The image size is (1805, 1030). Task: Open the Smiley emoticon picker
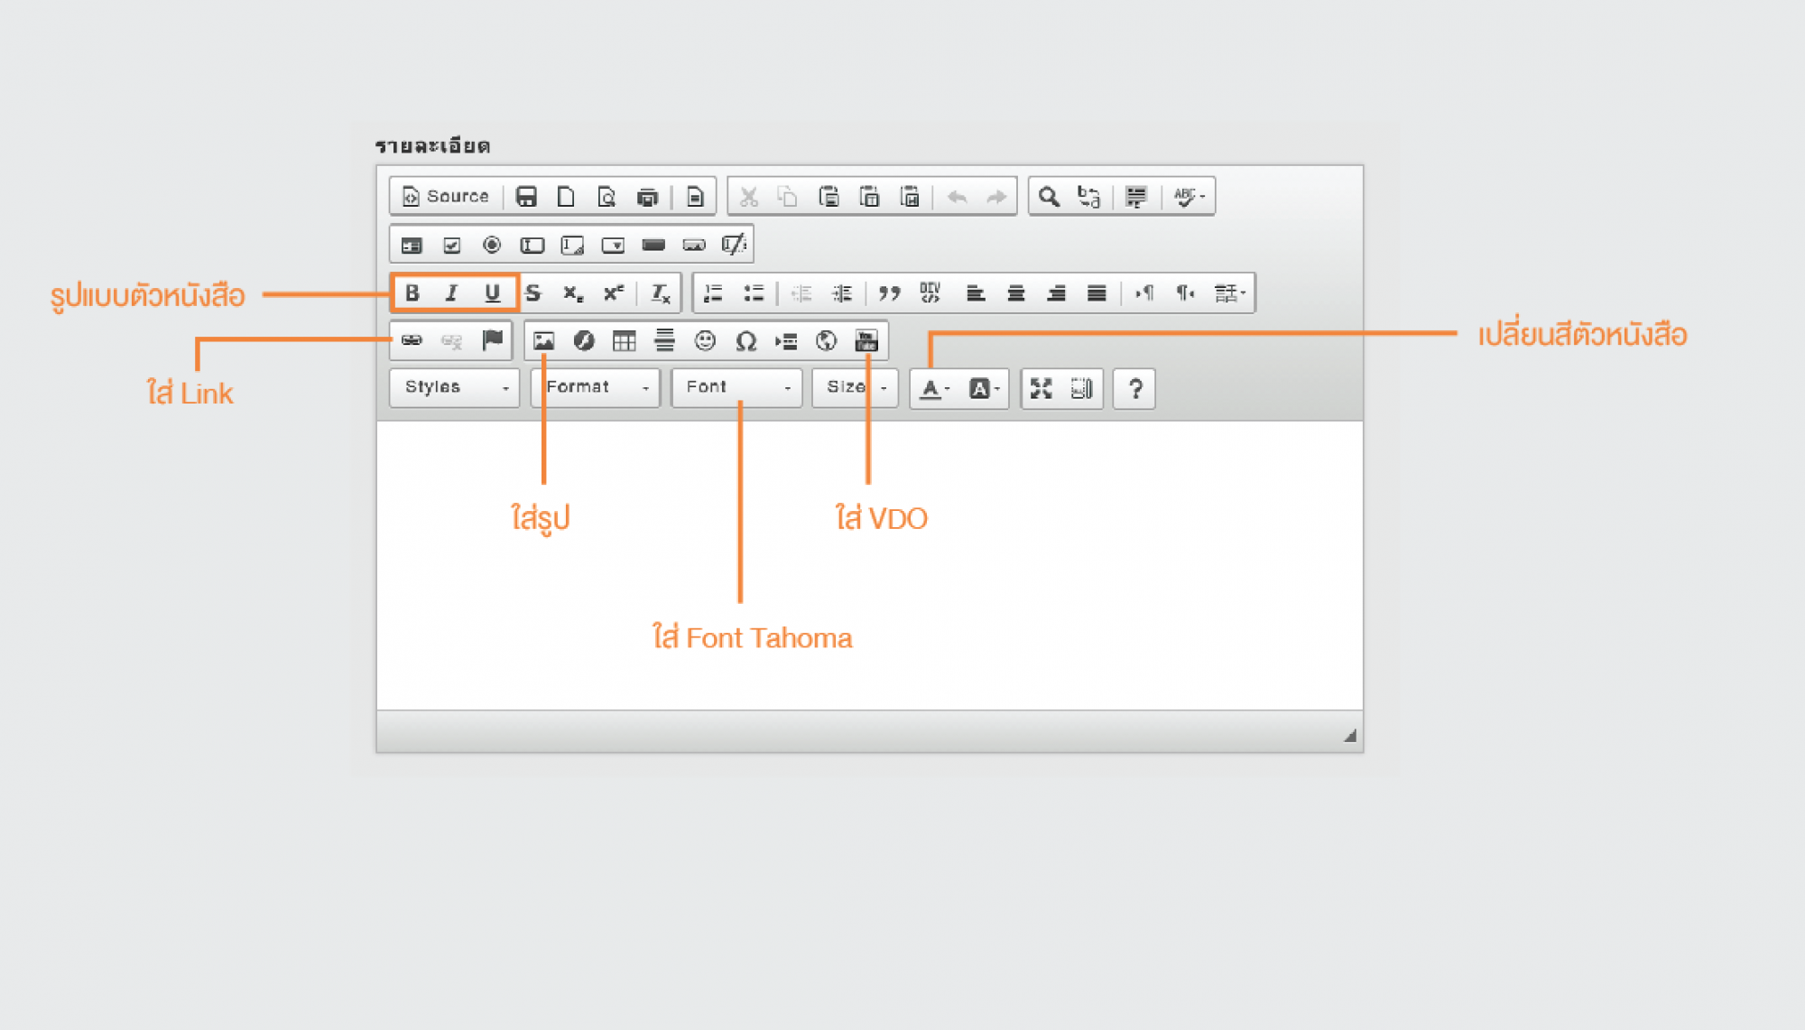point(705,340)
